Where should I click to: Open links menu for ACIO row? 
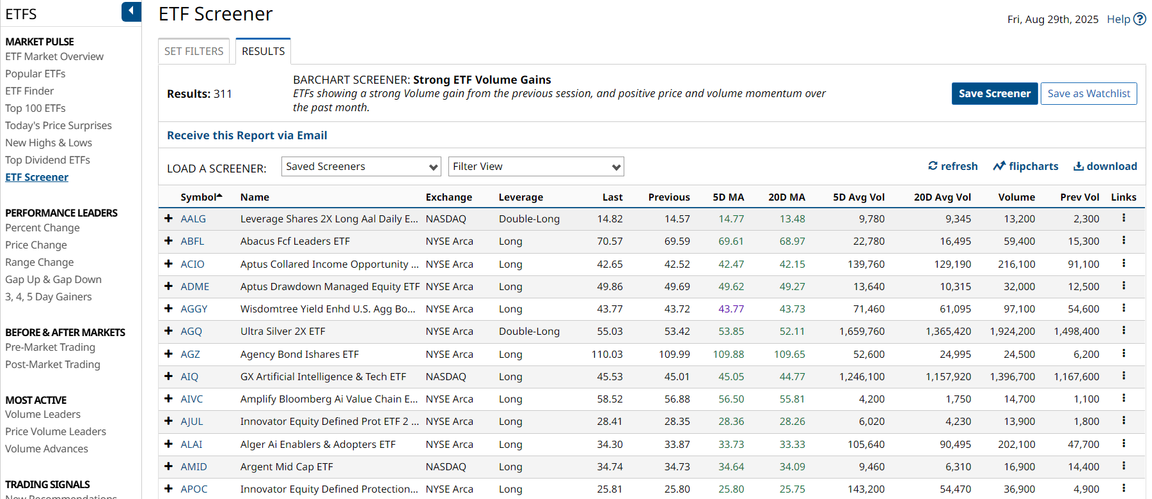click(1123, 264)
